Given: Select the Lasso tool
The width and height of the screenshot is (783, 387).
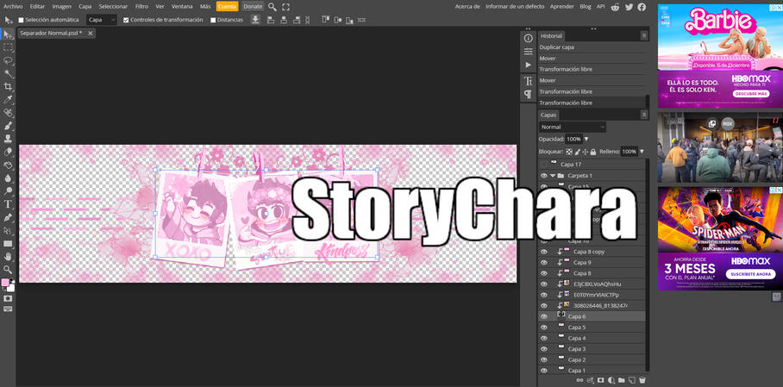Looking at the screenshot, I should coord(9,60).
